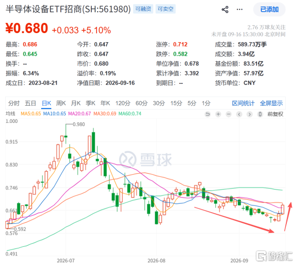Select the 季K tab
The height and width of the screenshot is (265, 296).
(90, 103)
